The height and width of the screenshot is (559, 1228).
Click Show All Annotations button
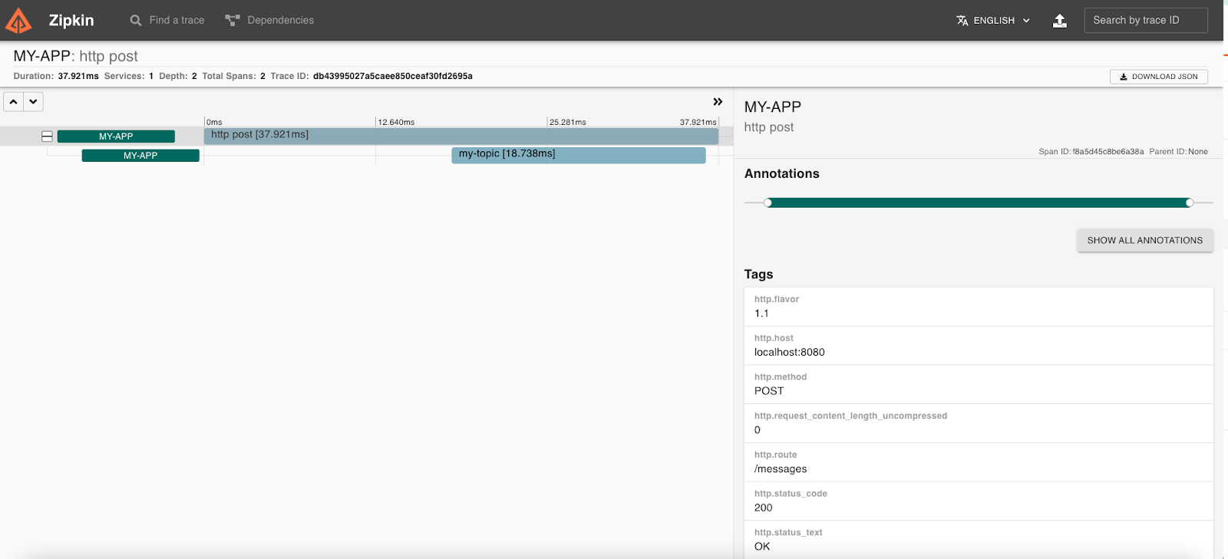click(1145, 240)
